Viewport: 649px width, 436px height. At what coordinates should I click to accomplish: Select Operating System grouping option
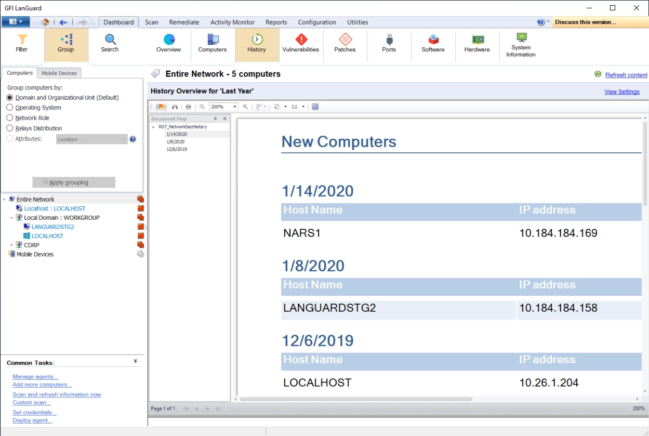tap(10, 108)
